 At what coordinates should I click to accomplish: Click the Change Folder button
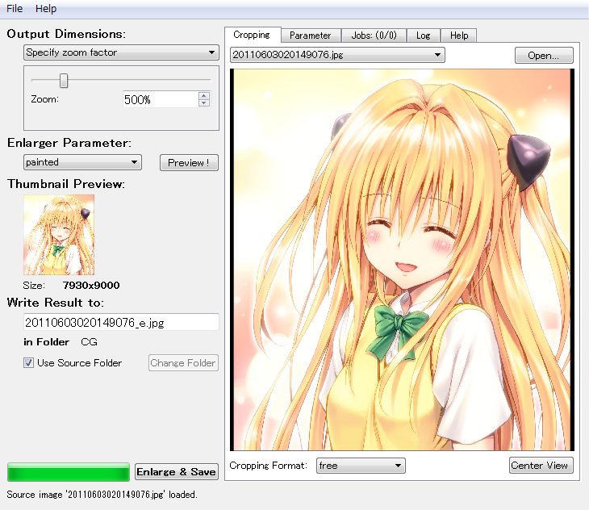(x=183, y=363)
